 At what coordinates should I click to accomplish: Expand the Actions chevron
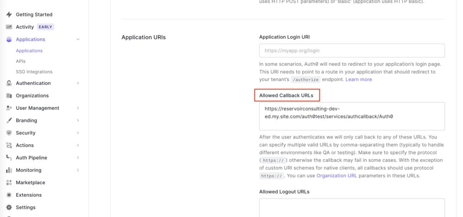point(78,145)
